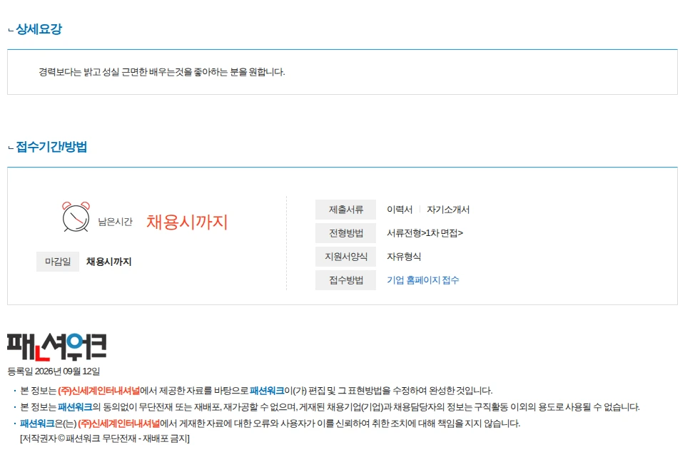Click the 등록일 2026년 09월 12일 text
The height and width of the screenshot is (457, 685).
(54, 371)
